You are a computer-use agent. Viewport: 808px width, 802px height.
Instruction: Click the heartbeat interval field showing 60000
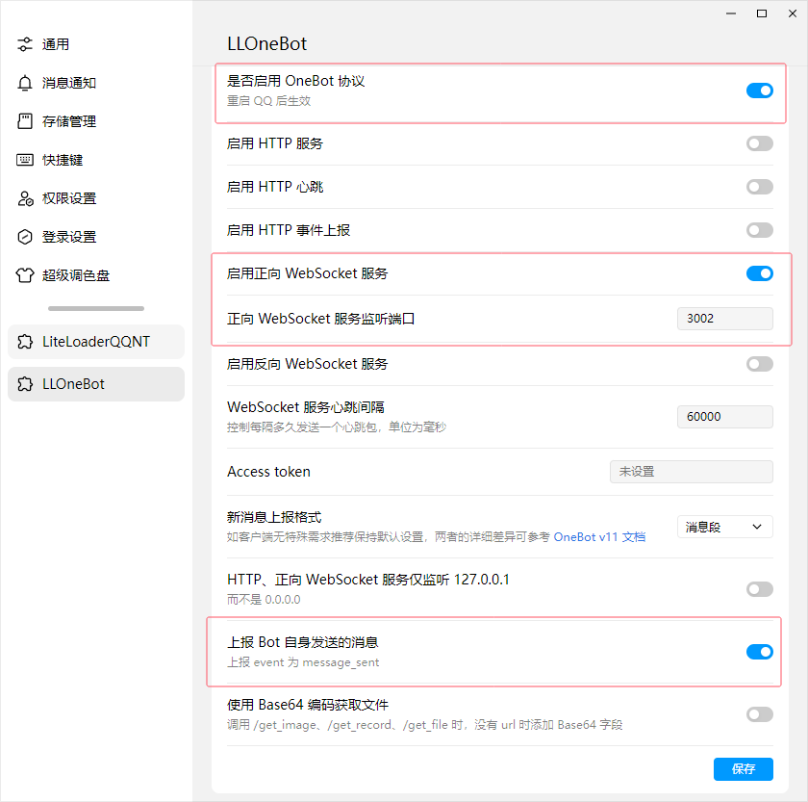[x=724, y=416]
